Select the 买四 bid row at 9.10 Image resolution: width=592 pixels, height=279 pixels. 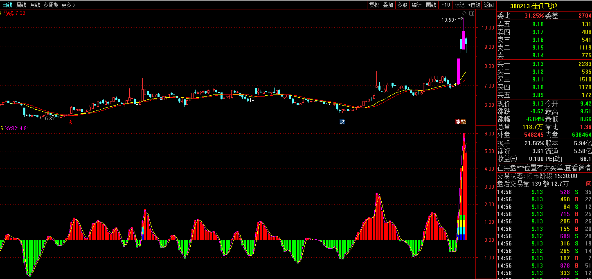click(x=544, y=88)
